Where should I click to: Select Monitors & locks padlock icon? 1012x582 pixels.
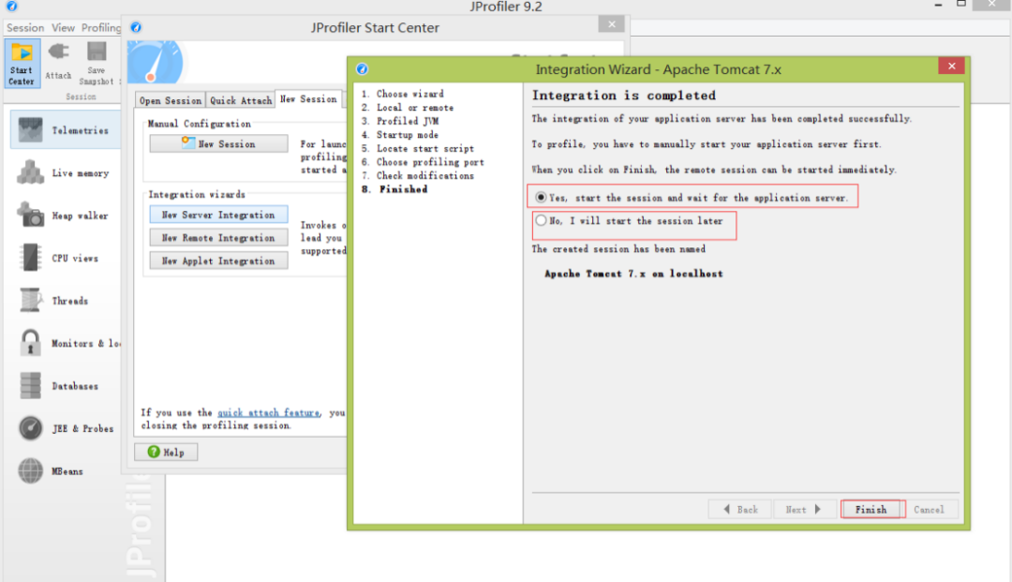[x=30, y=343]
